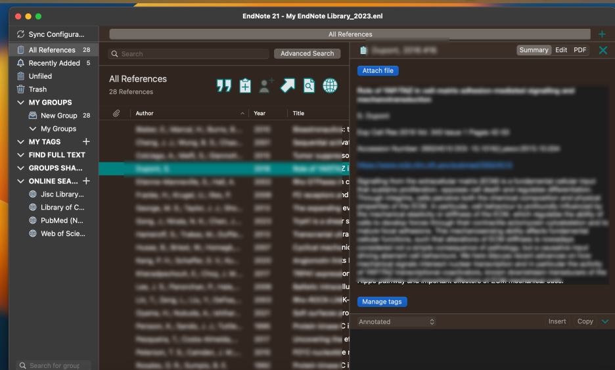The image size is (615, 370).
Task: Click the Insert Citation quote icon
Action: coord(224,85)
